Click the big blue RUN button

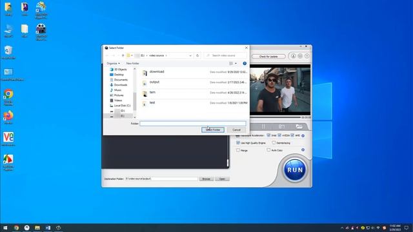(295, 170)
